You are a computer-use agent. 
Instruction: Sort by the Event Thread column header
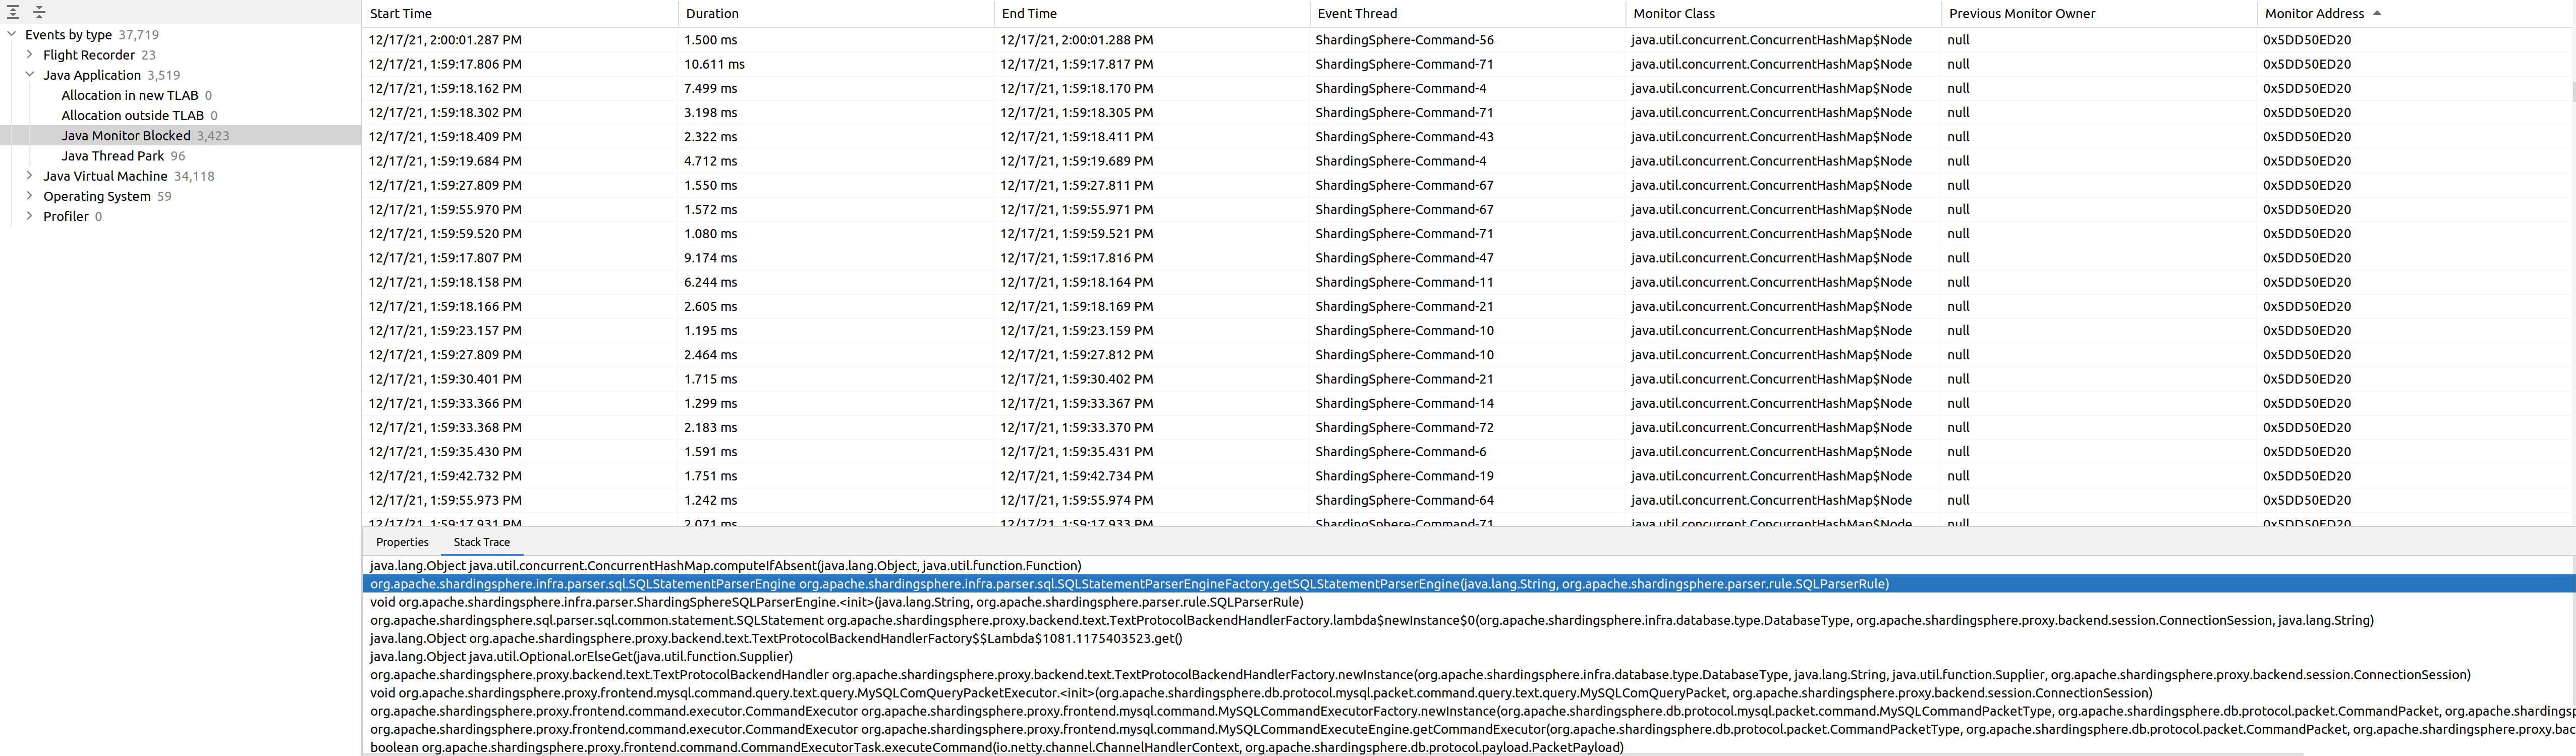click(1467, 13)
